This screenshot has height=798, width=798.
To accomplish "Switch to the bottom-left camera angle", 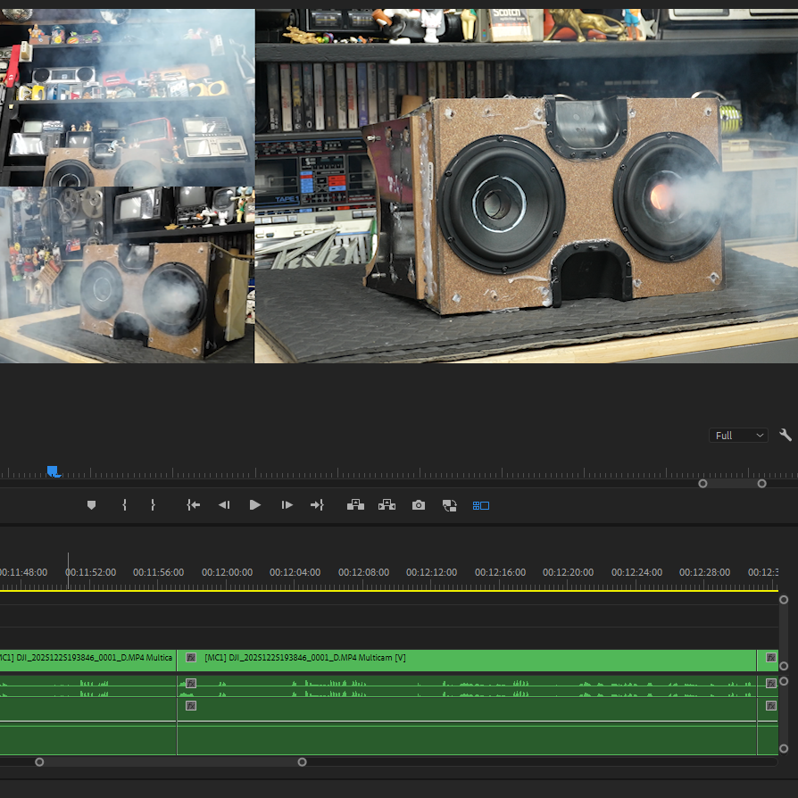I will 127,275.
